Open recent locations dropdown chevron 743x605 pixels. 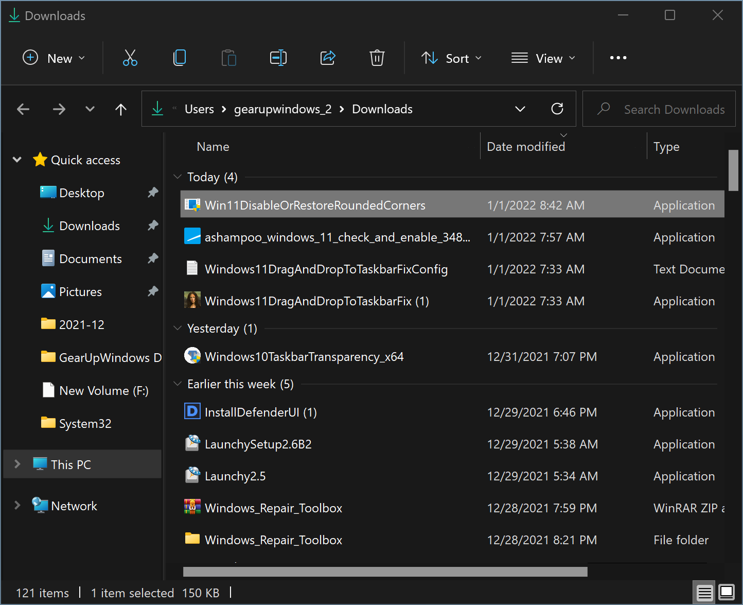click(90, 109)
